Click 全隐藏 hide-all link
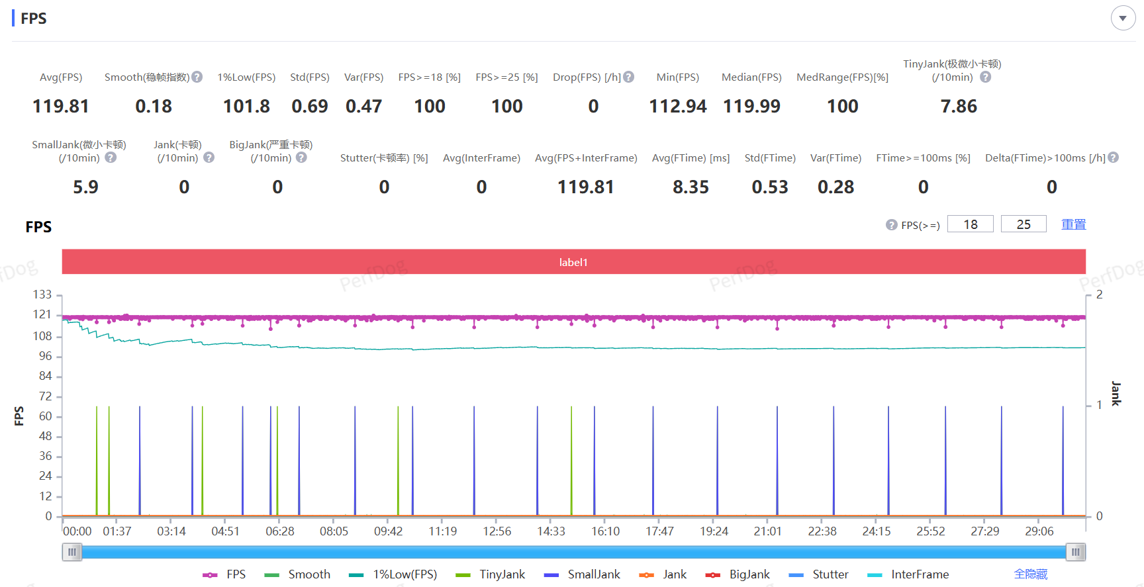This screenshot has height=587, width=1144. (x=1030, y=574)
